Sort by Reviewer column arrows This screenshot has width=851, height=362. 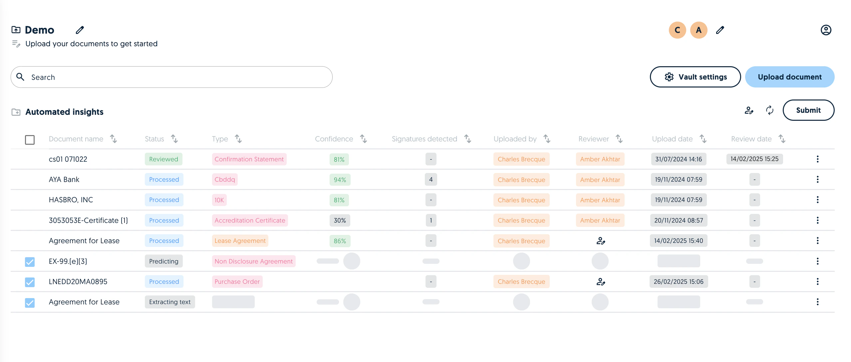point(619,139)
